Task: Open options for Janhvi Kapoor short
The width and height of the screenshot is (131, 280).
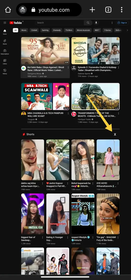Action: (68, 183)
